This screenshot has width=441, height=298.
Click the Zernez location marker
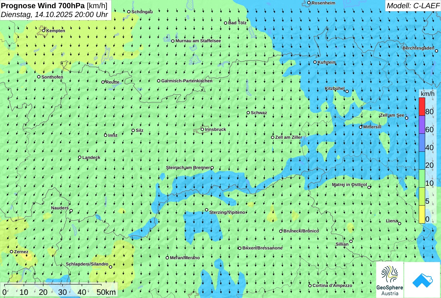tap(12, 252)
